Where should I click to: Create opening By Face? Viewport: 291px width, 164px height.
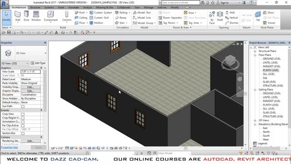coord(212,18)
